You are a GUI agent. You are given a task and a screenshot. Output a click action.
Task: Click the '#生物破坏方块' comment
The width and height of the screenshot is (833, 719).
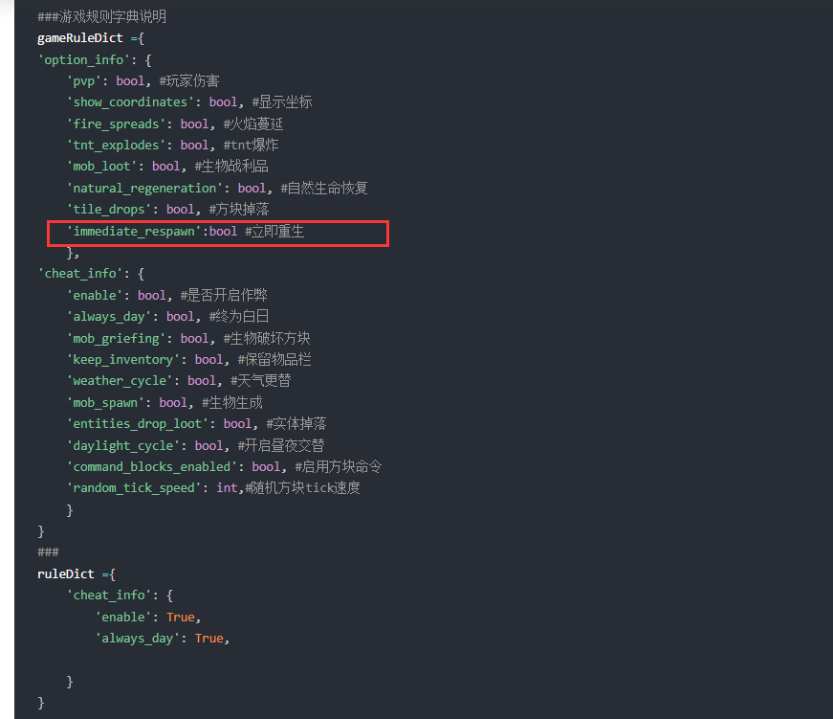tap(267, 339)
